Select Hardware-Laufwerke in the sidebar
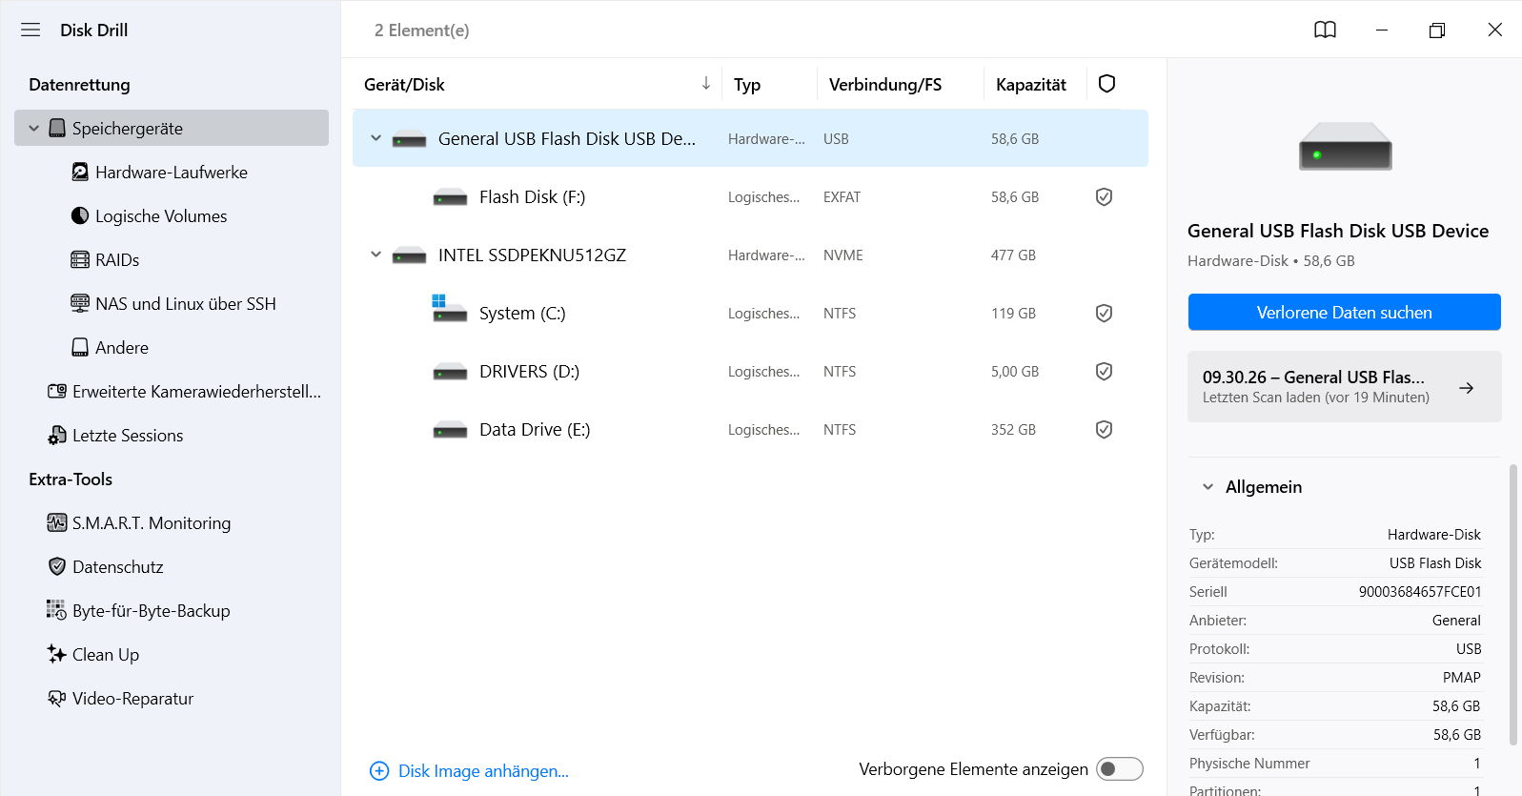Screen dimensions: 1522x796 (x=172, y=173)
